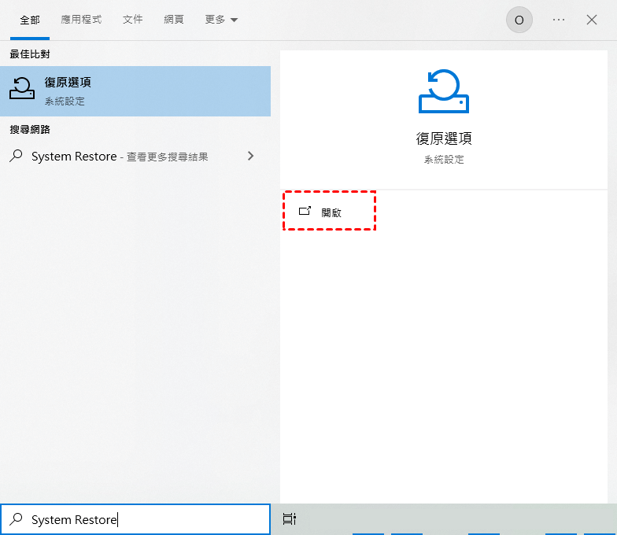Screen dimensions: 617x535
Task: Click the 最佳比對 section heading
Action: 30,53
